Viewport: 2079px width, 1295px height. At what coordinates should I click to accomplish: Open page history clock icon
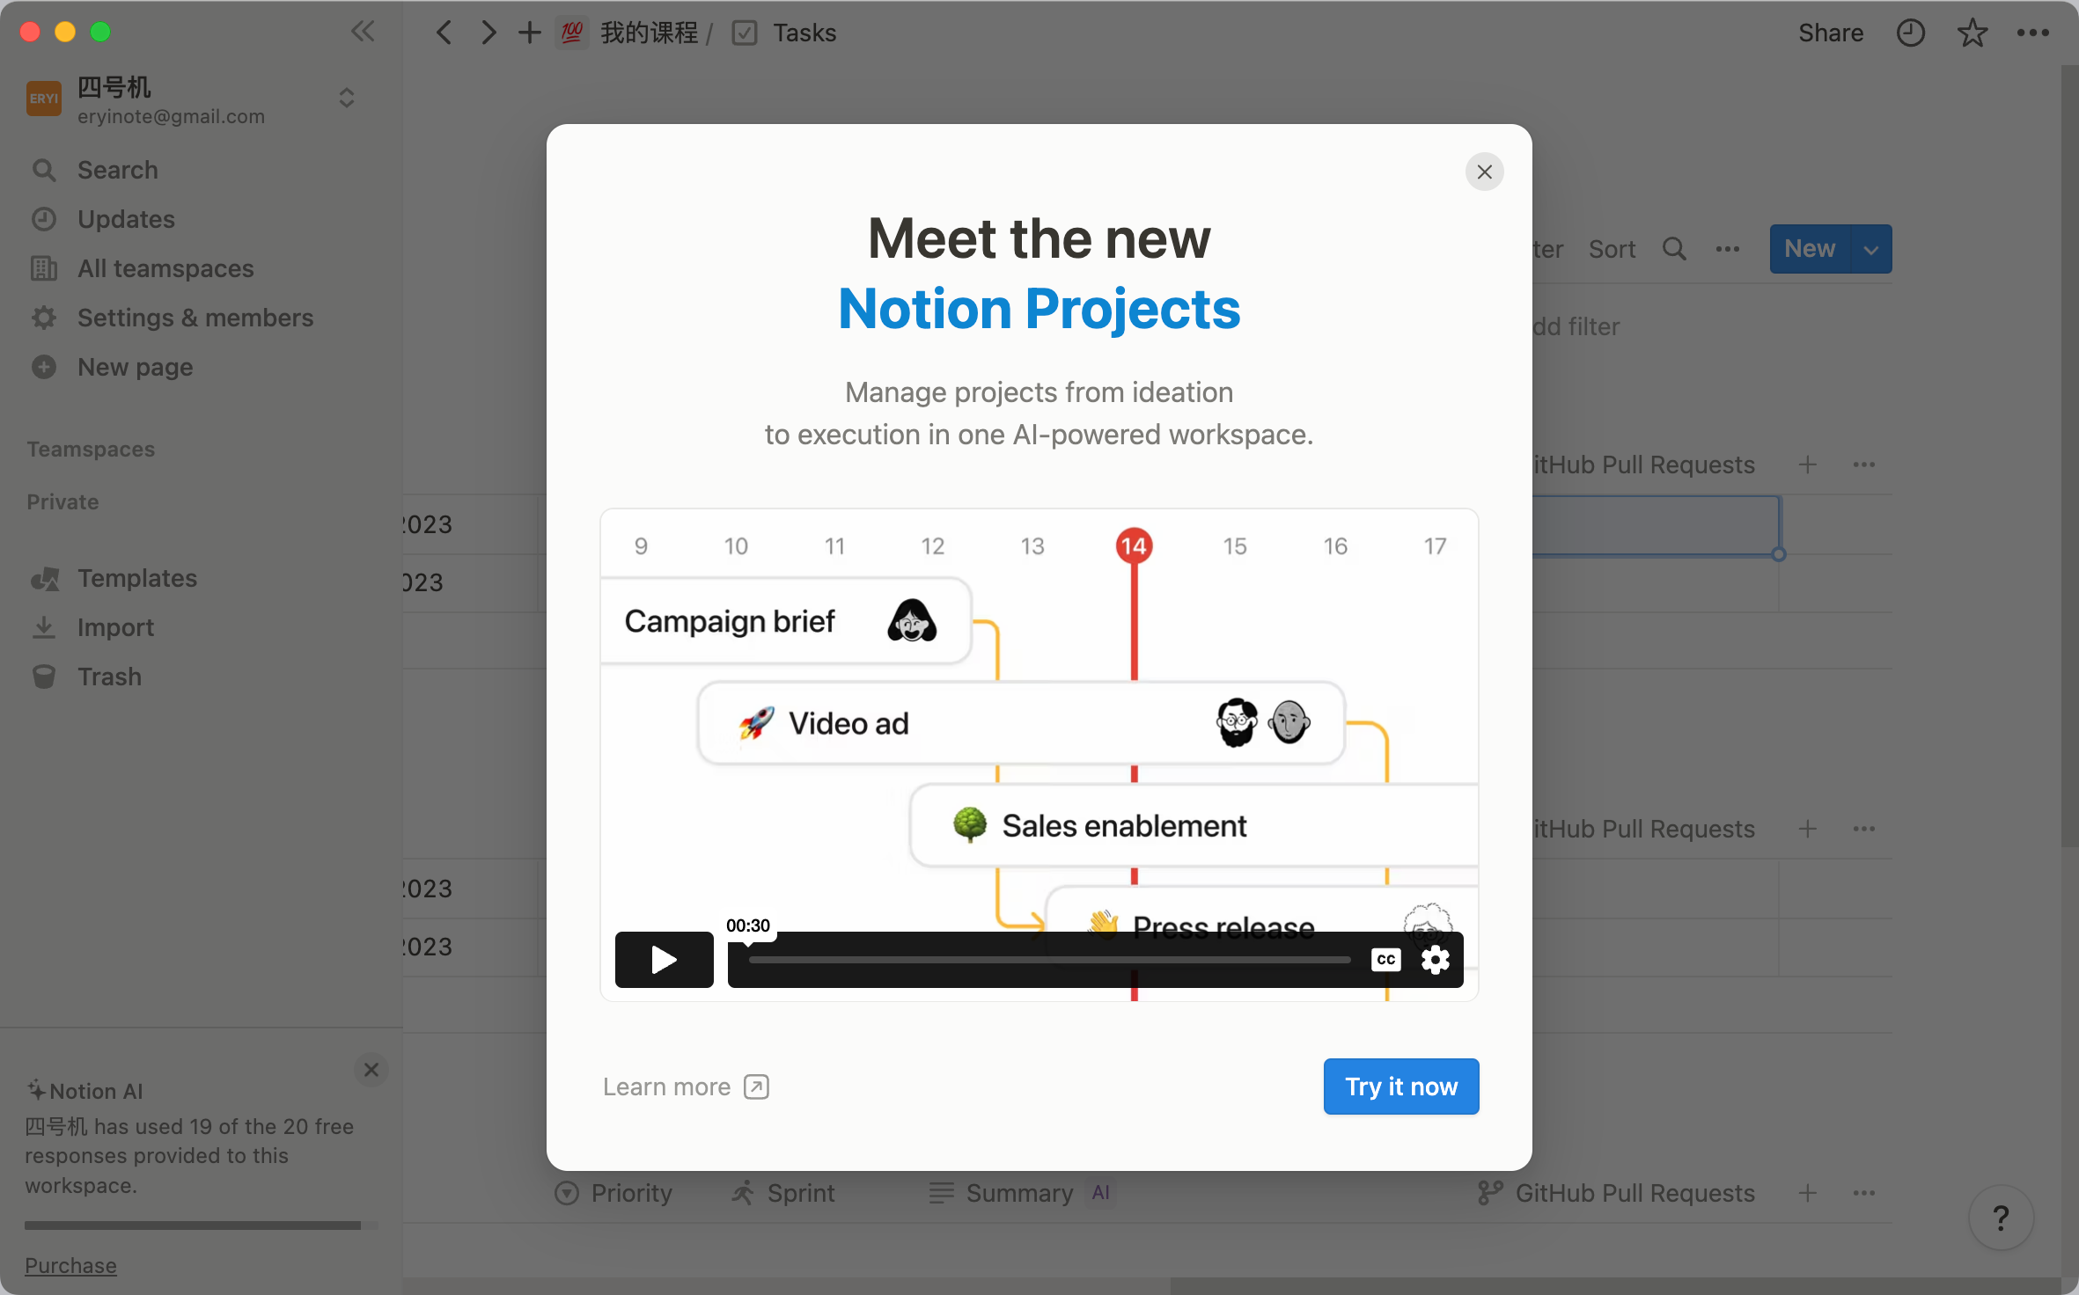tap(1910, 33)
